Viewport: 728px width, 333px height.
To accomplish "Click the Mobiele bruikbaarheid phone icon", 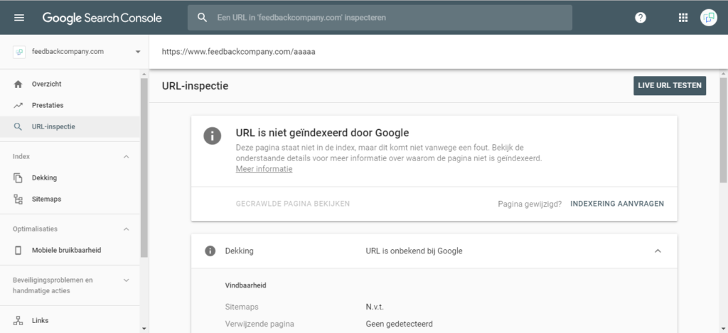I will (x=18, y=251).
